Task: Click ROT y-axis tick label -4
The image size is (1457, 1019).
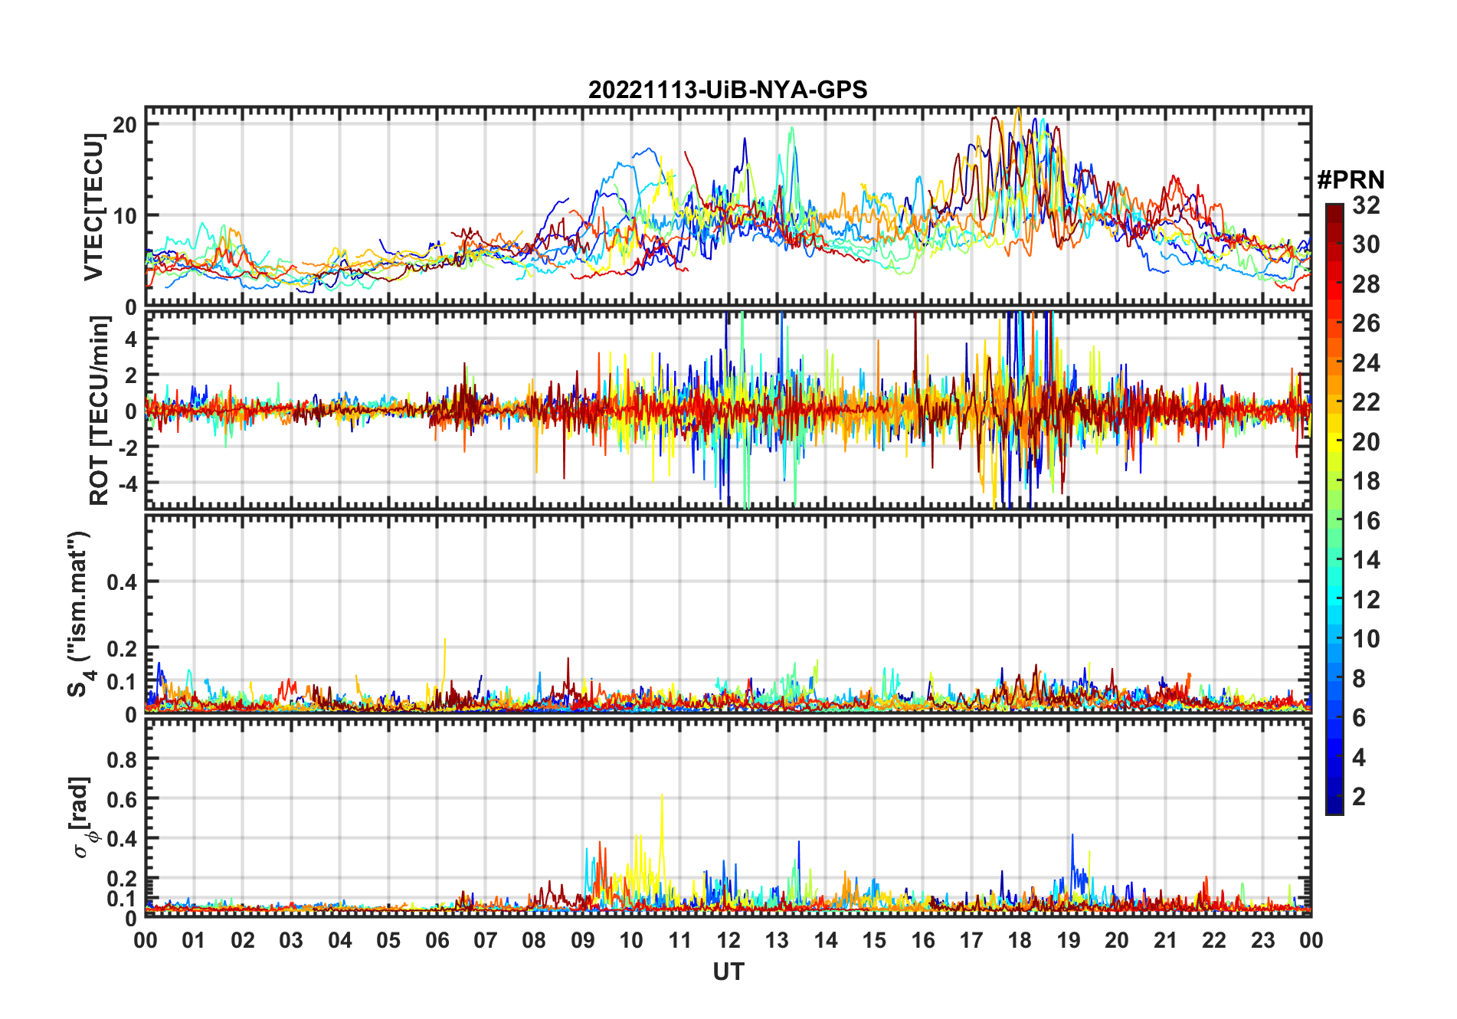Action: coord(127,483)
